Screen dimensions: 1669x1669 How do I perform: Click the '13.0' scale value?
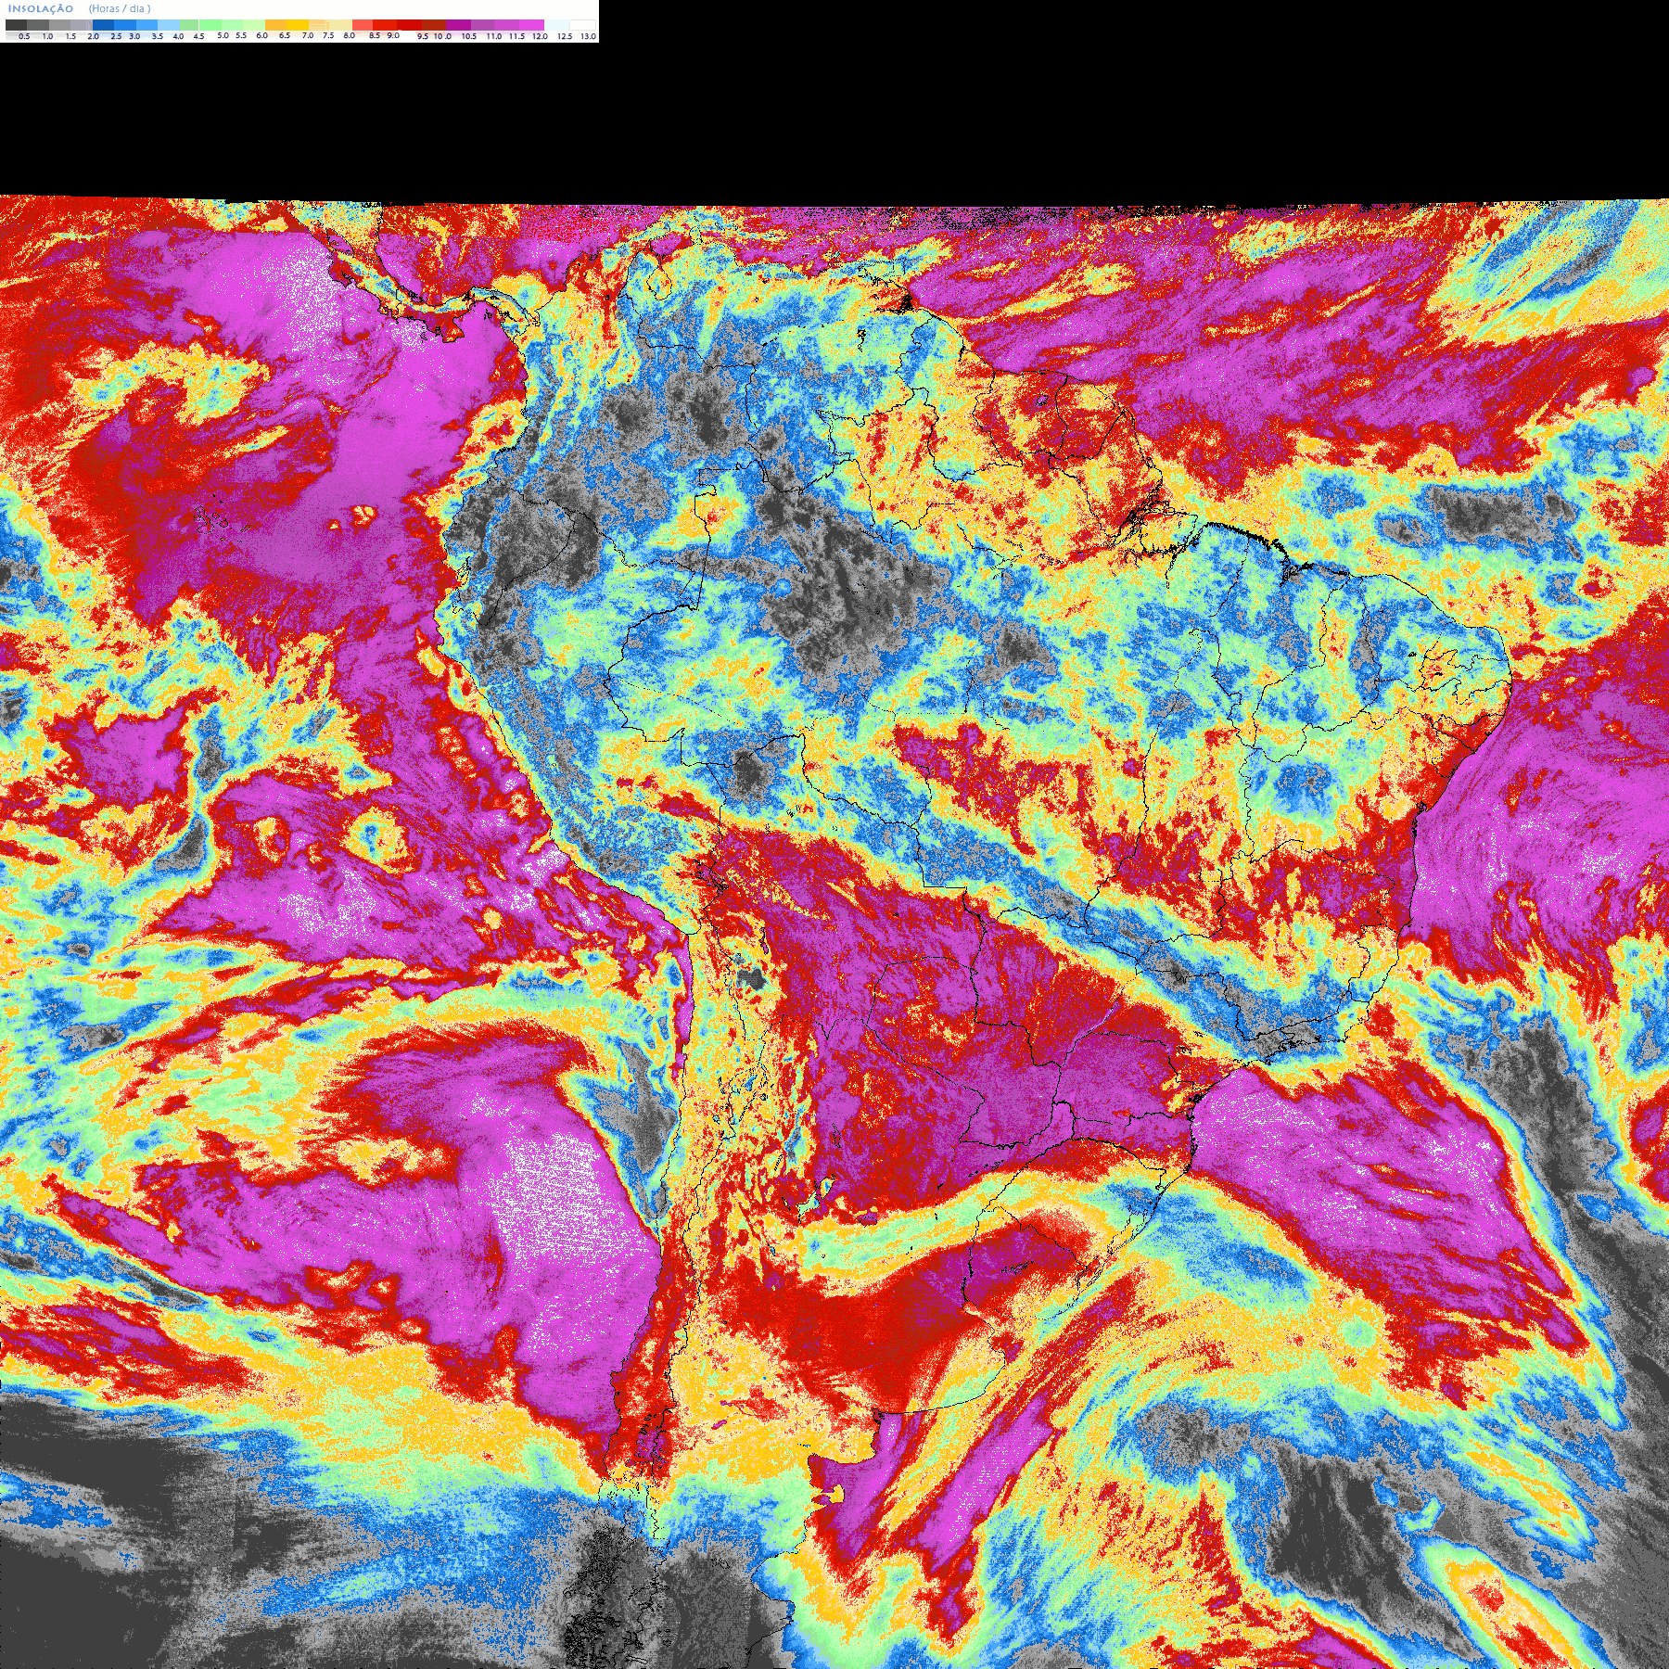tap(588, 36)
